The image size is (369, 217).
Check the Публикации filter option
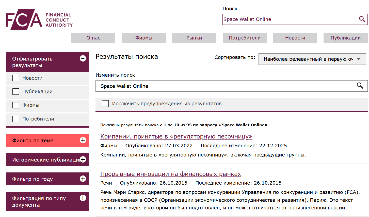point(15,91)
